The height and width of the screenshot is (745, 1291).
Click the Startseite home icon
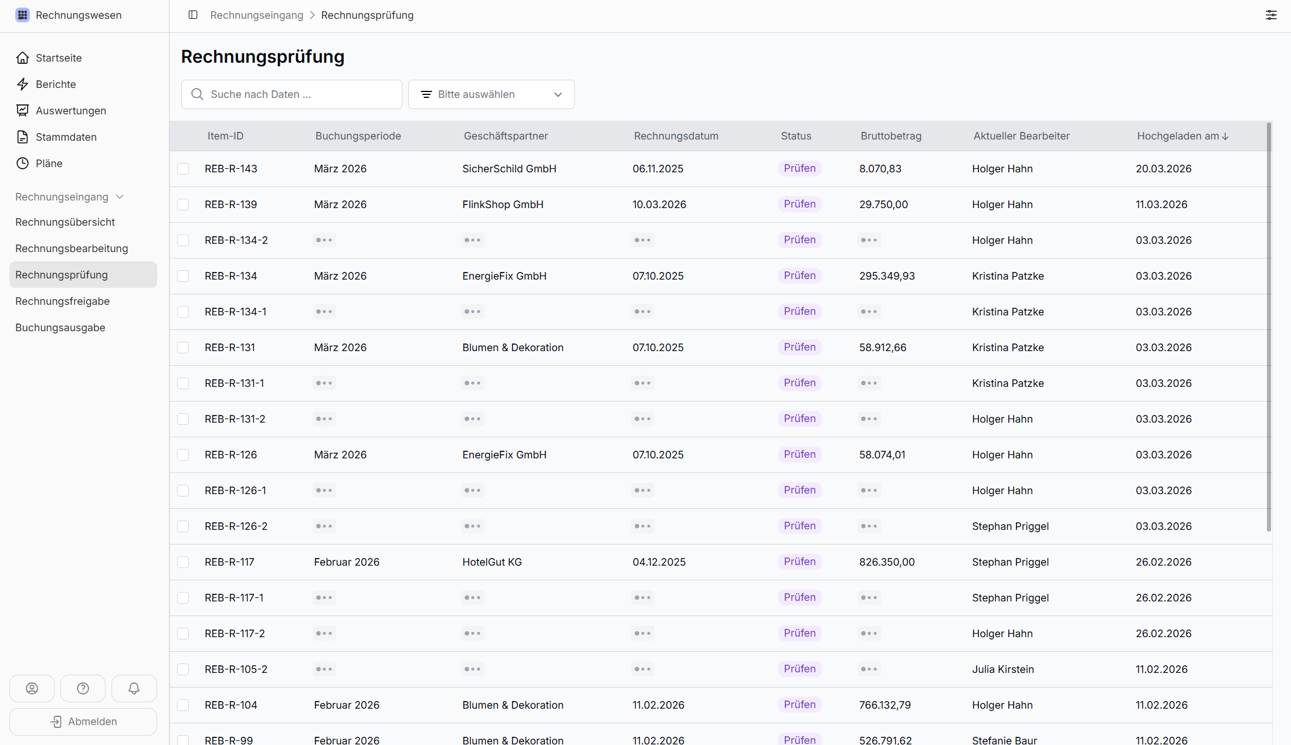[x=22, y=57]
